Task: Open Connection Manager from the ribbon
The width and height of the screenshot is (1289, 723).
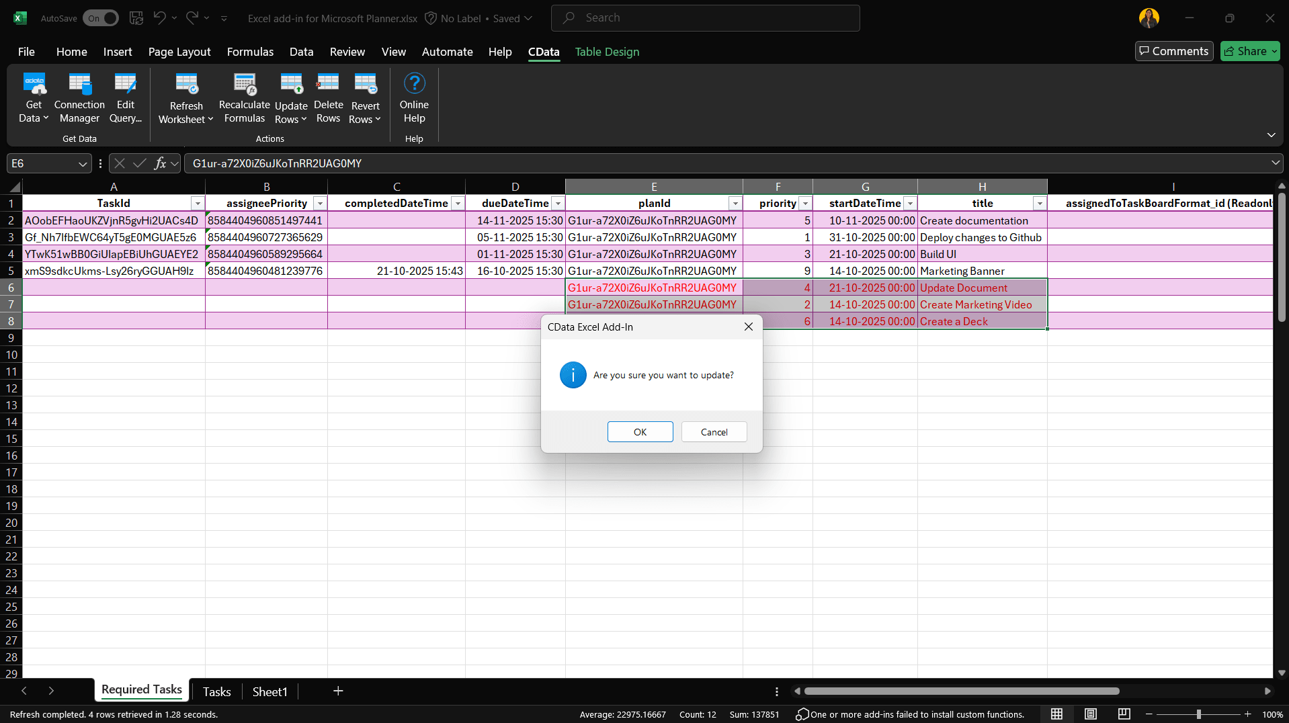Action: [79, 85]
